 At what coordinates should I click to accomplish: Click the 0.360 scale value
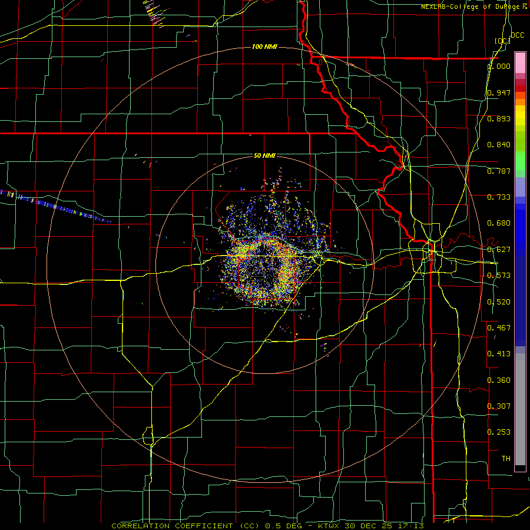pyautogui.click(x=499, y=380)
